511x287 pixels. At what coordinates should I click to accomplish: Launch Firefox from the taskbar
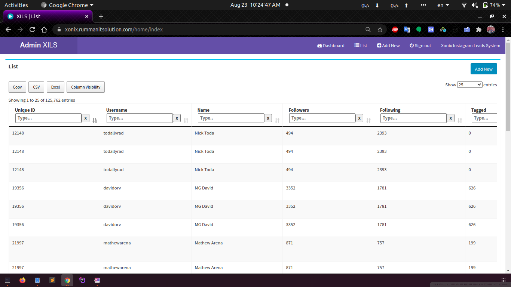(22, 280)
